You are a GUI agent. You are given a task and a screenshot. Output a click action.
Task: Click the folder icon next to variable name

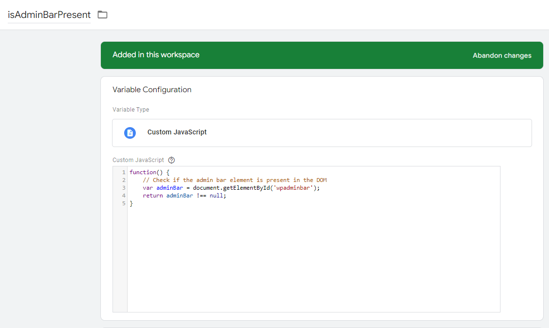102,15
